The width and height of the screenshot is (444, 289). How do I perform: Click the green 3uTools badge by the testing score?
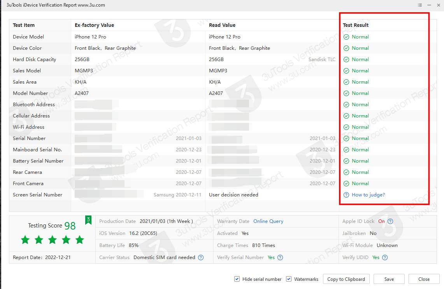coord(88,220)
